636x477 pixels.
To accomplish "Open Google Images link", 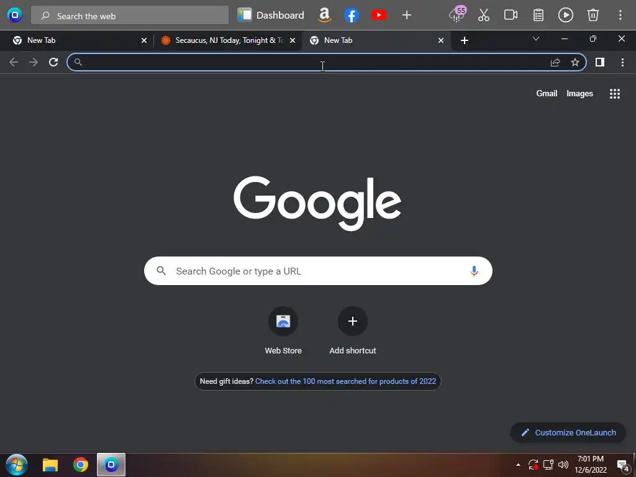I will pyautogui.click(x=579, y=93).
